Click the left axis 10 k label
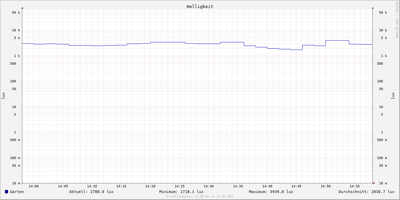This screenshot has width=400, height=200. click(x=16, y=30)
